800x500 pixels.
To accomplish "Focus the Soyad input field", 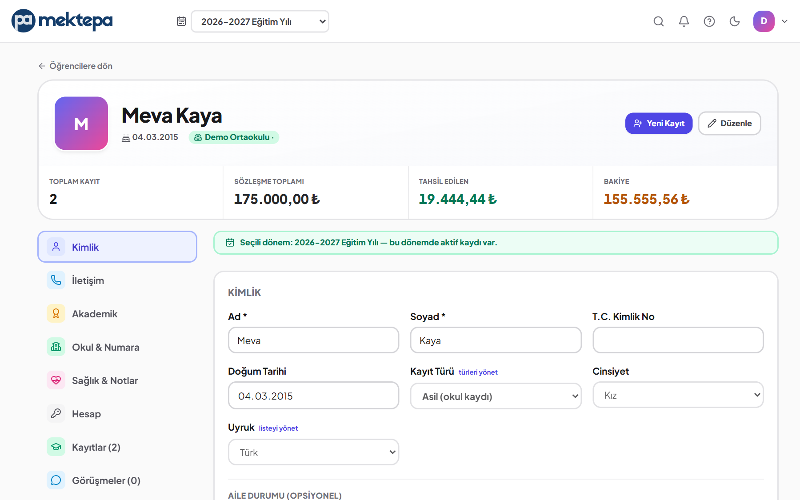I will (x=496, y=340).
